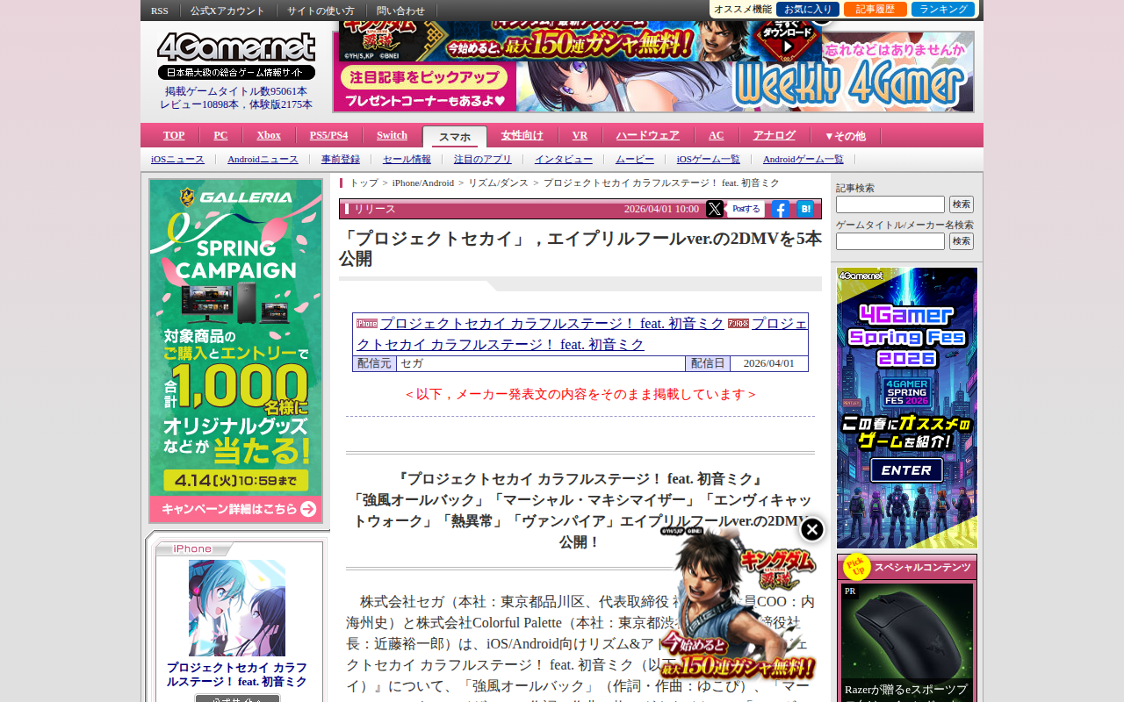Image resolution: width=1124 pixels, height=702 pixels.
Task: Click the ゲームタイトル/メーカー名検索 text field
Action: click(890, 241)
